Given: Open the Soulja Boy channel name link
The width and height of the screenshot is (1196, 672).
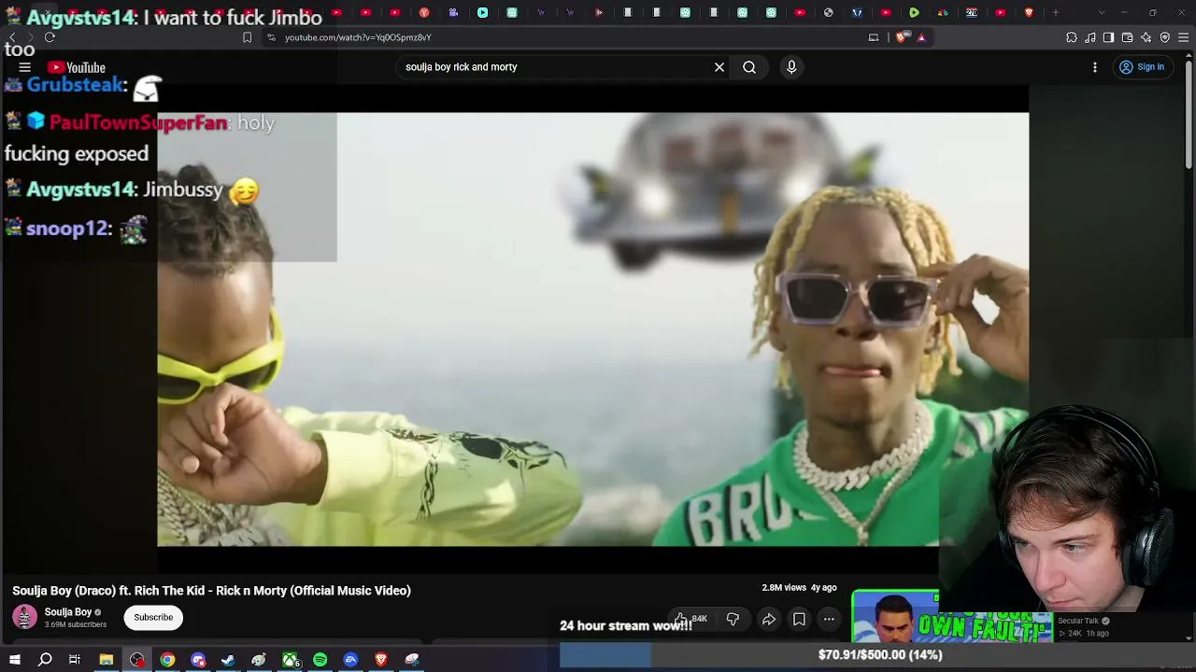Looking at the screenshot, I should [68, 612].
